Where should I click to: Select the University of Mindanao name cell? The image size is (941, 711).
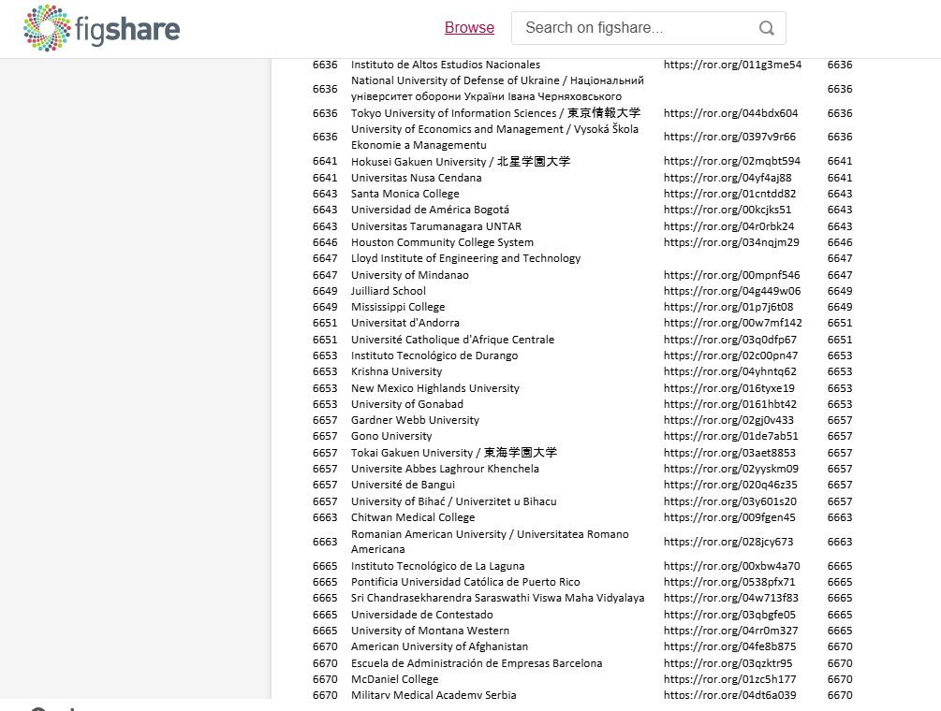(410, 275)
